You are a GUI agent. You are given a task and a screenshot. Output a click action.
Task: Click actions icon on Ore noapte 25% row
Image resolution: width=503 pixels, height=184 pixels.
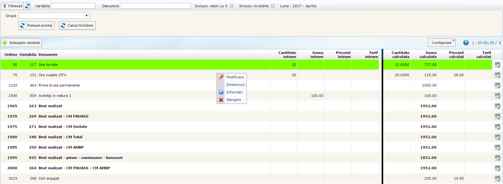pyautogui.click(x=497, y=75)
